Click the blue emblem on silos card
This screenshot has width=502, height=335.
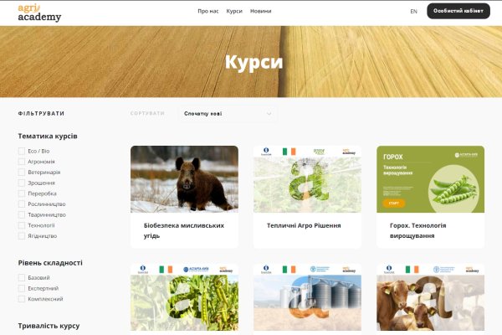click(266, 270)
